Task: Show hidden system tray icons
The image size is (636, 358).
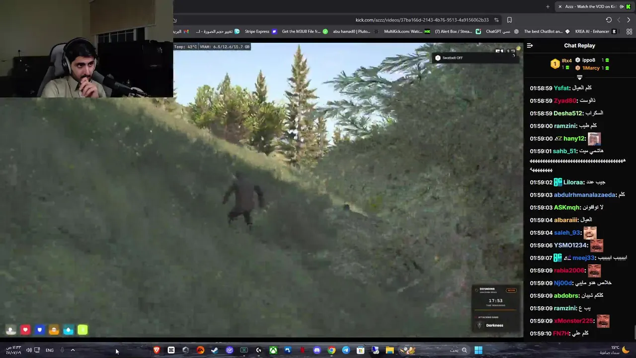Action: 73,350
